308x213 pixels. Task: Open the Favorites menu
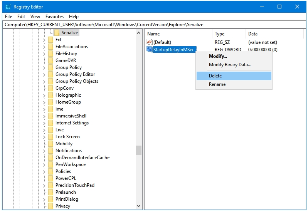(x=54, y=17)
